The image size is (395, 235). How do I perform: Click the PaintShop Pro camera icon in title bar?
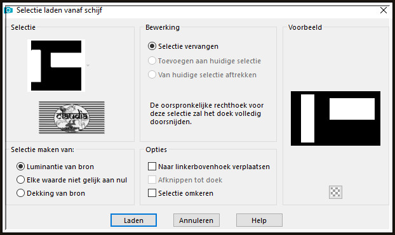pos(8,10)
